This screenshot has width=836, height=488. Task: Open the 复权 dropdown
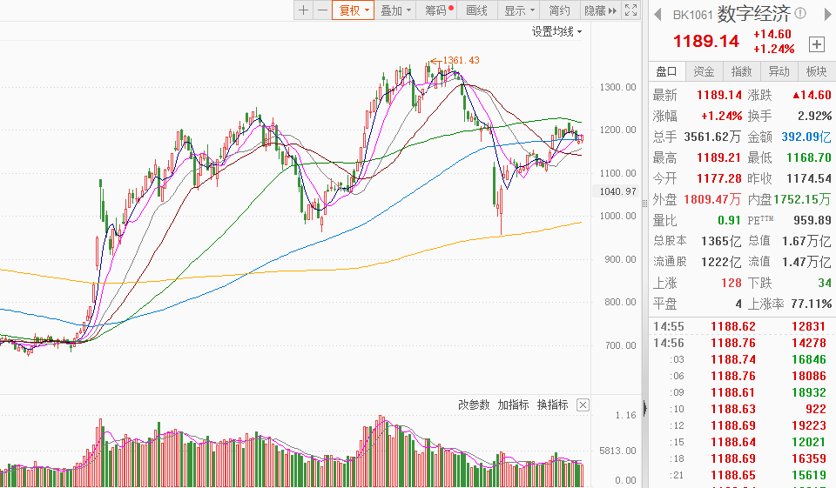click(354, 10)
